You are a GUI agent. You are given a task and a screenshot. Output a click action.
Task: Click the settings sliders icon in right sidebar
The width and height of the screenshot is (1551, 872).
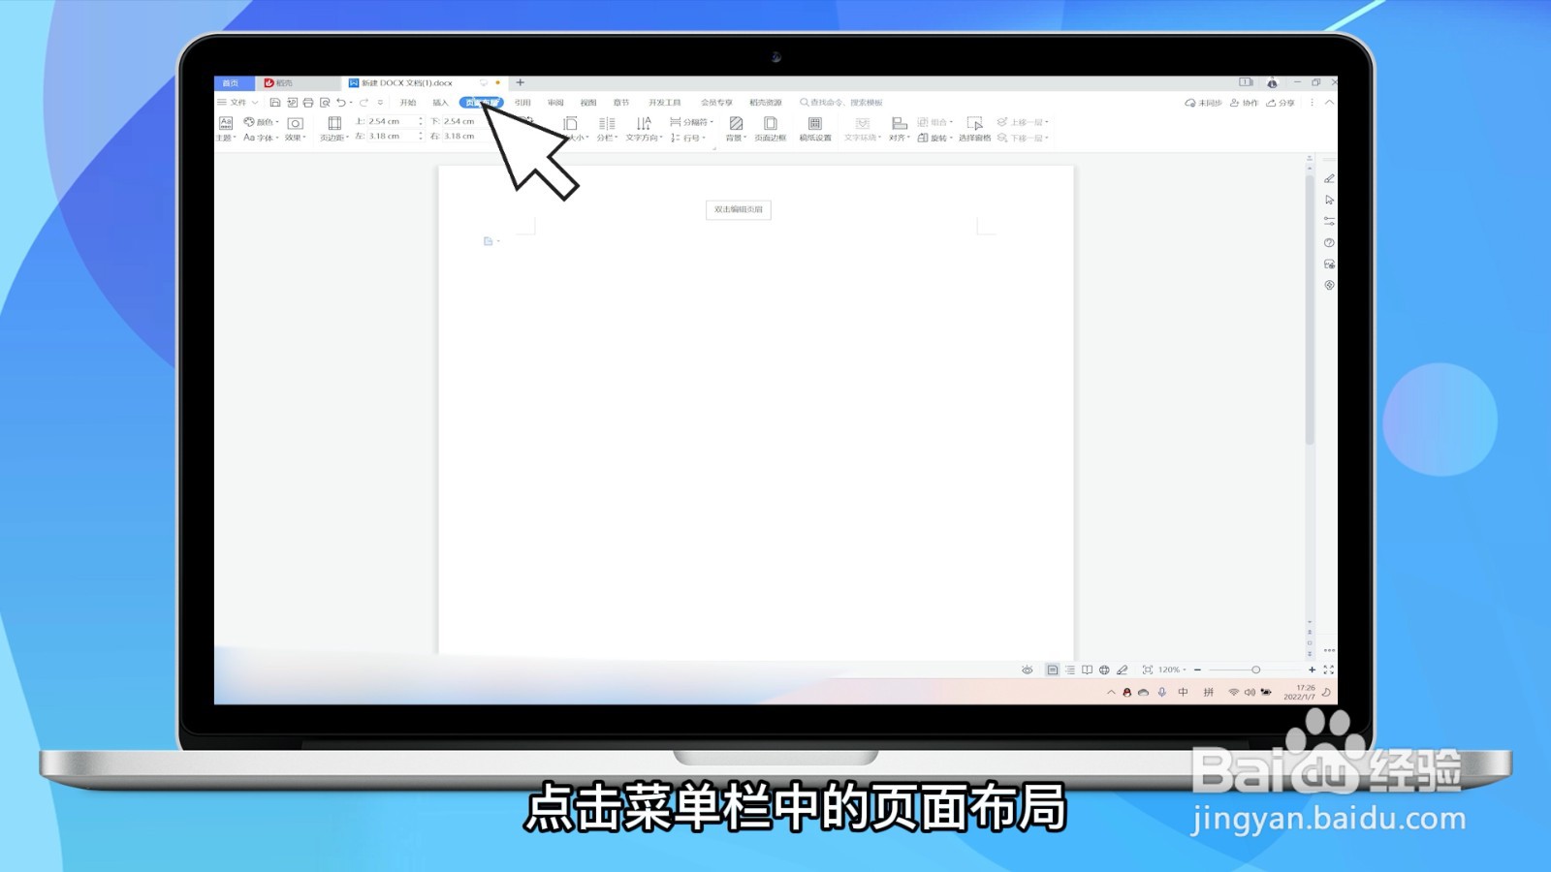pos(1329,221)
